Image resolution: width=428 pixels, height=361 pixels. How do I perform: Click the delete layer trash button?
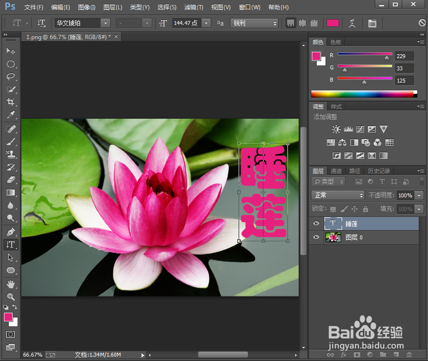pyautogui.click(x=409, y=355)
